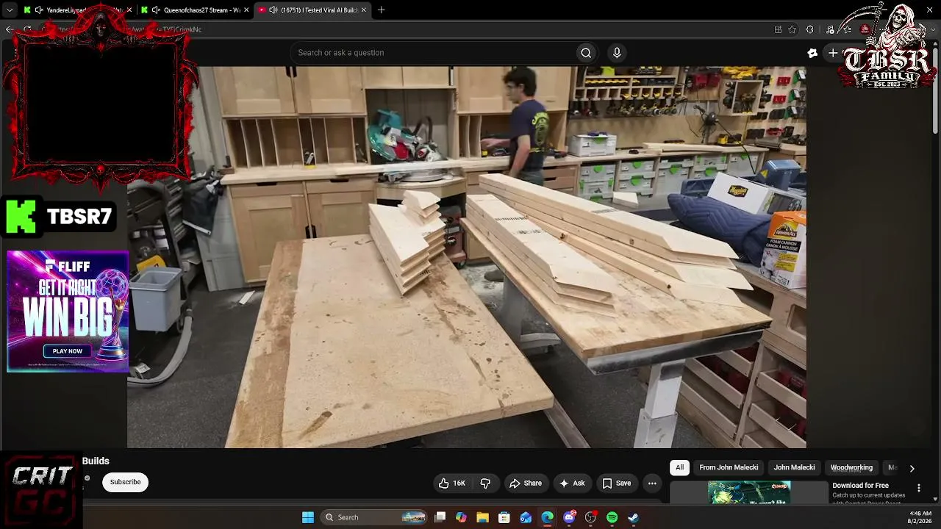941x529 pixels.
Task: Open Steam from the taskbar
Action: 634,517
